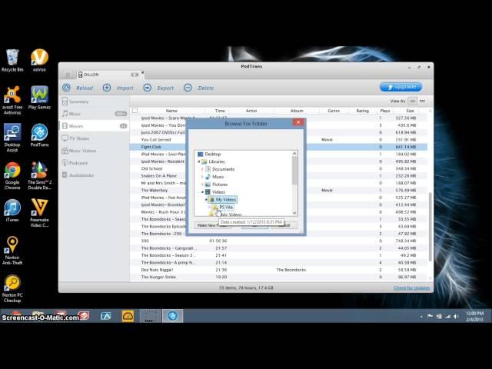The width and height of the screenshot is (492, 369).
Task: Click Make New Folder button
Action: (x=213, y=225)
